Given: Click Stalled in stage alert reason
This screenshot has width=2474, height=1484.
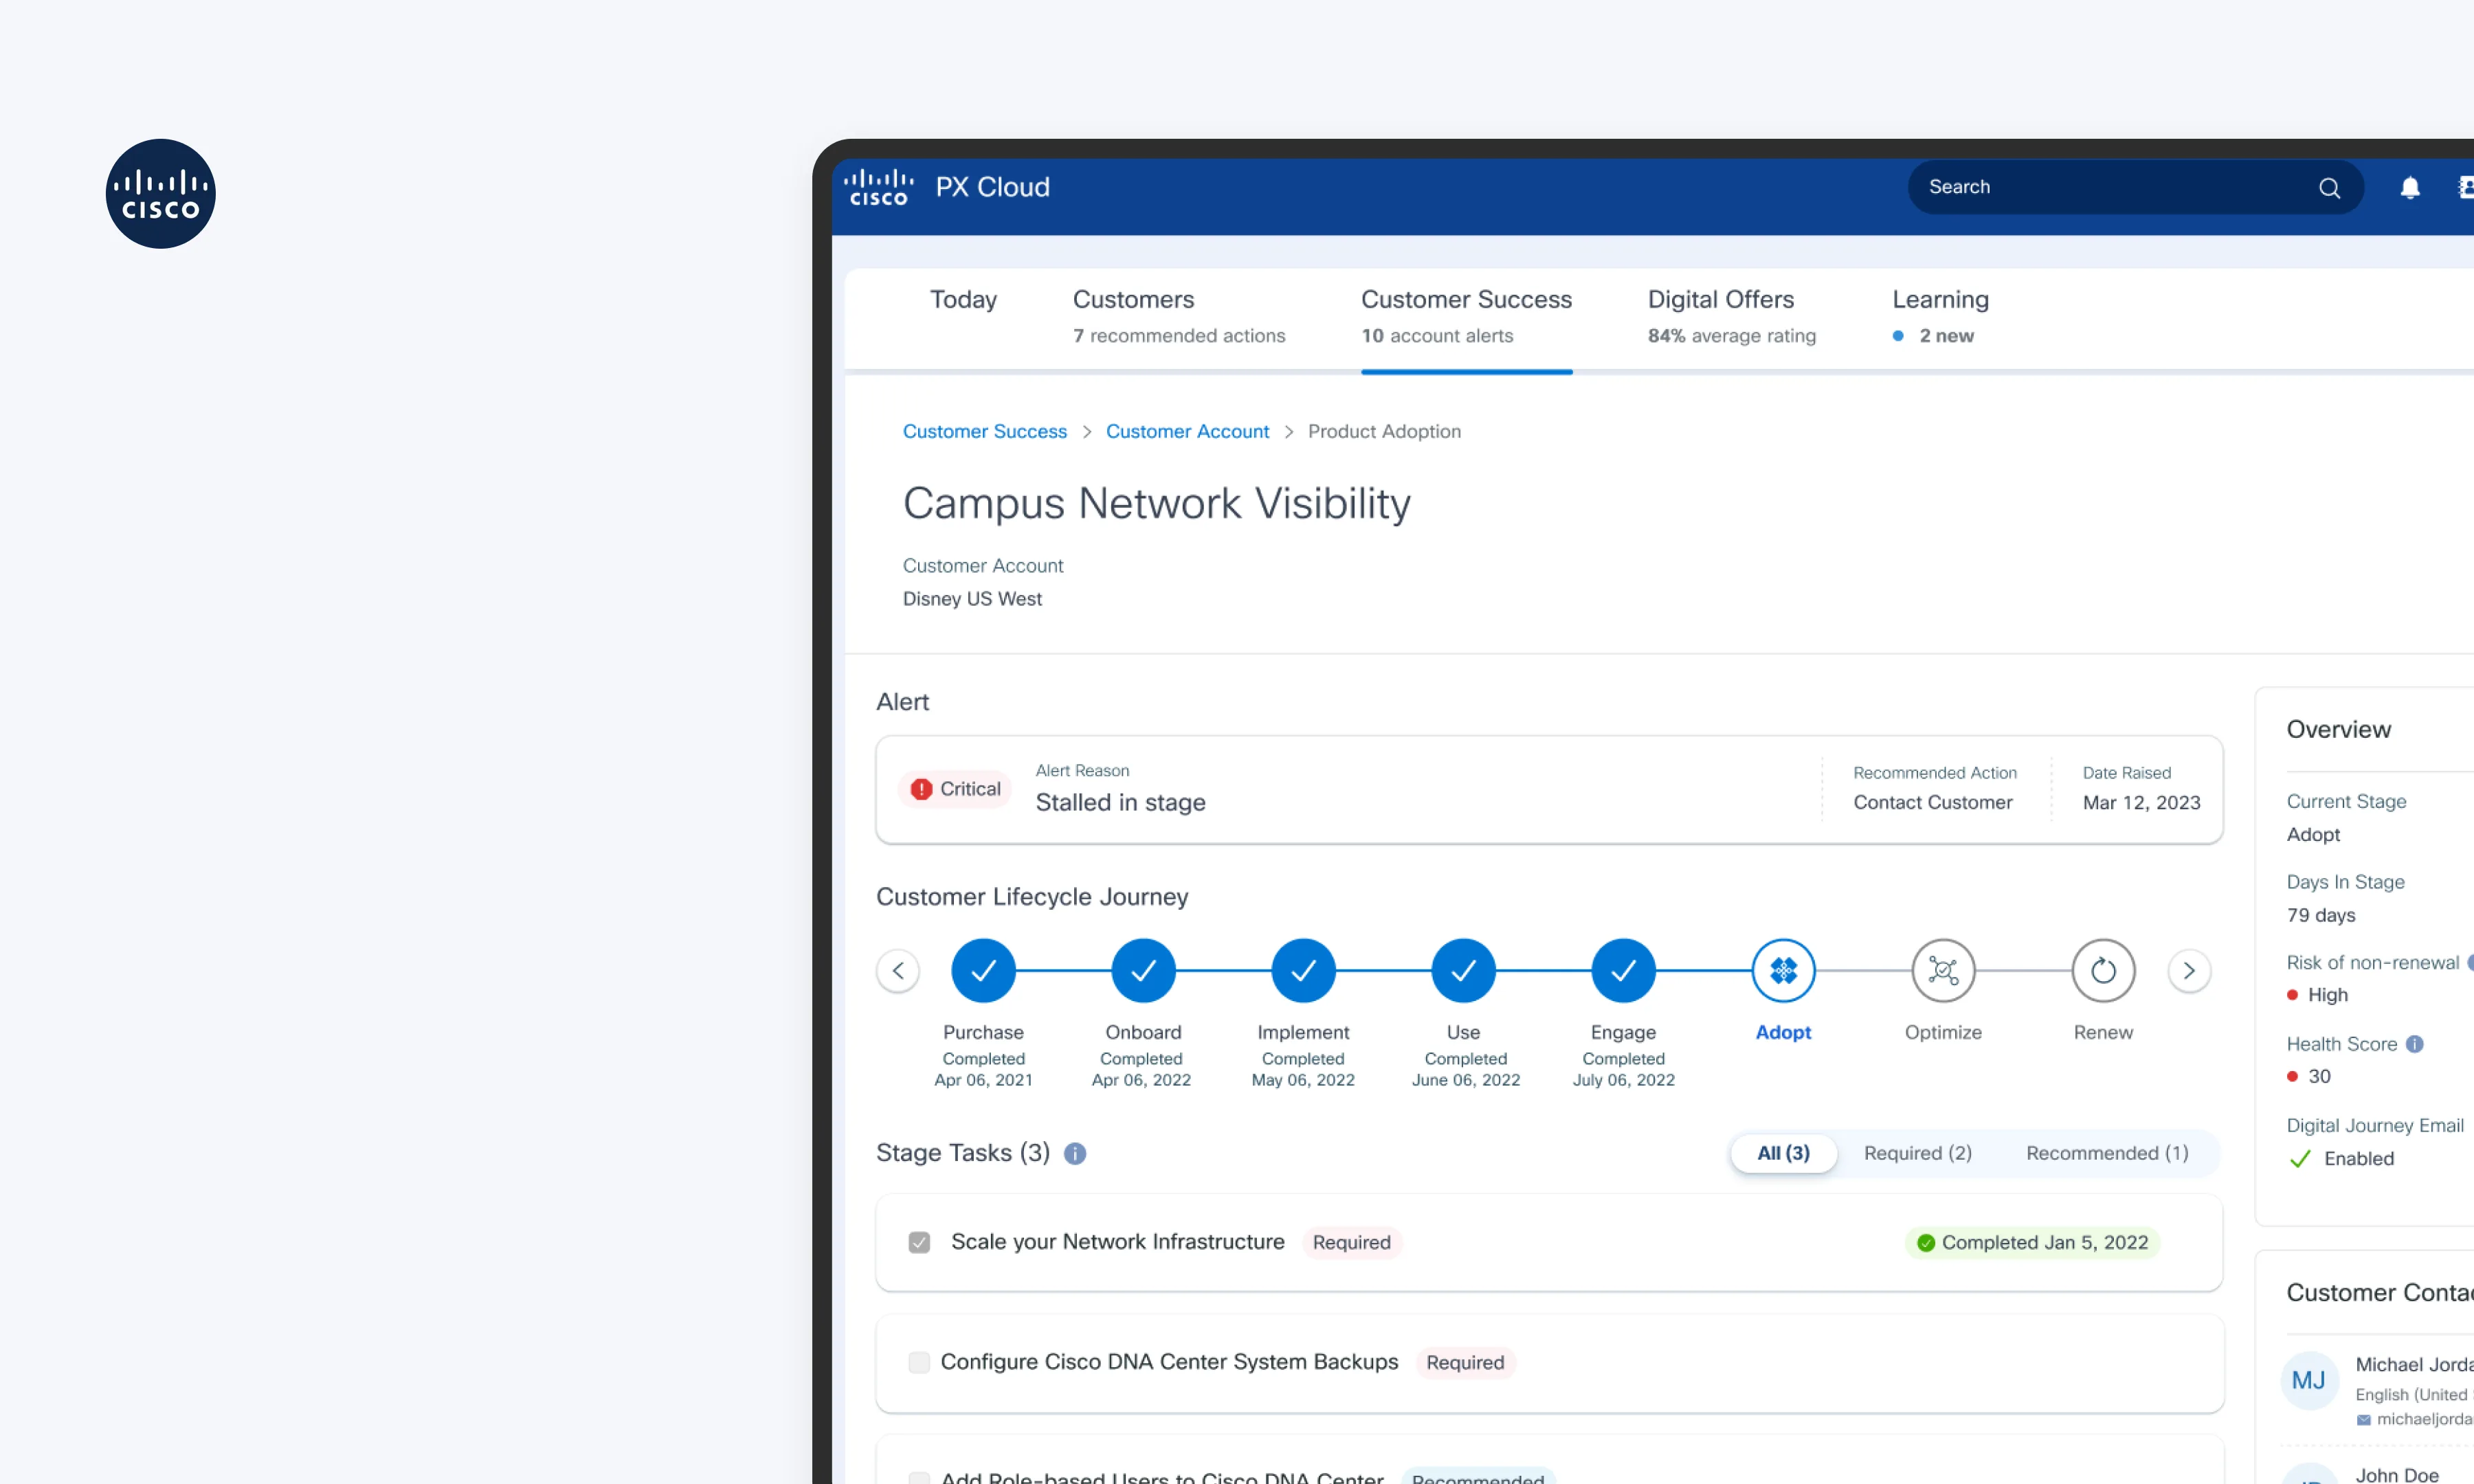Looking at the screenshot, I should tap(1120, 802).
